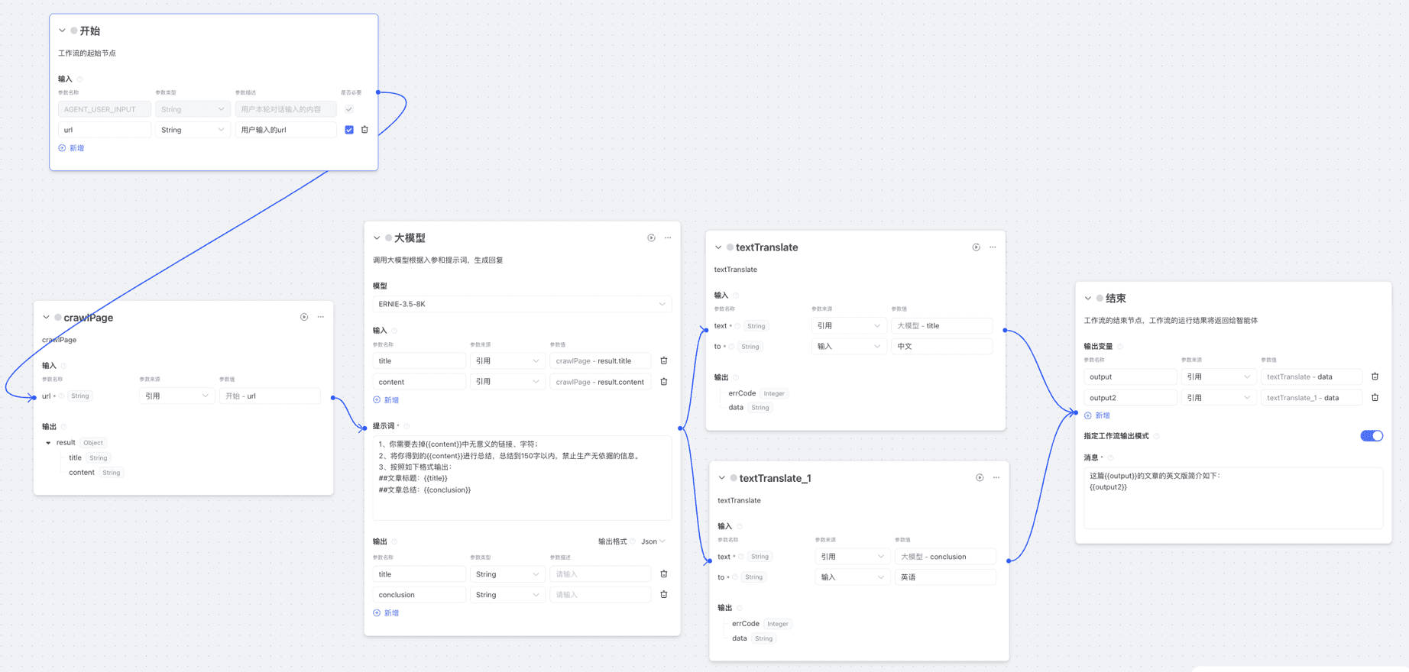
Task: Collapse the 开始 node with its chevron
Action: tap(62, 31)
